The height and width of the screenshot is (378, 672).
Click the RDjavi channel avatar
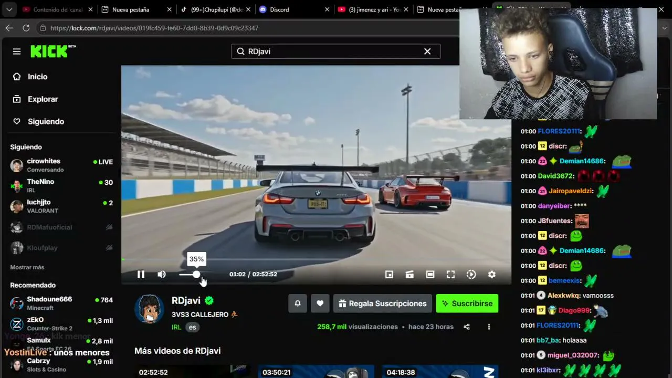click(x=149, y=309)
